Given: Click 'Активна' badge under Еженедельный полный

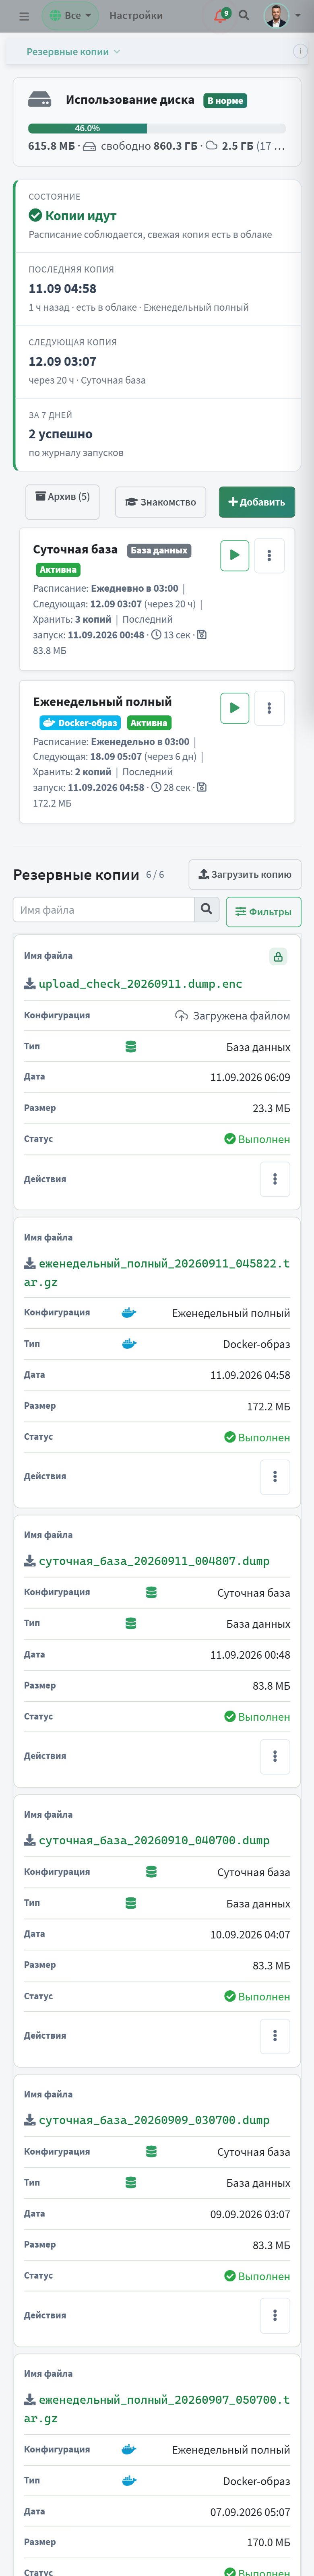Looking at the screenshot, I should 149,723.
